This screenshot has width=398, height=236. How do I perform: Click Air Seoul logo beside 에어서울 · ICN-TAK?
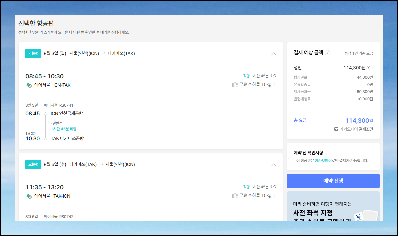tap(29, 85)
